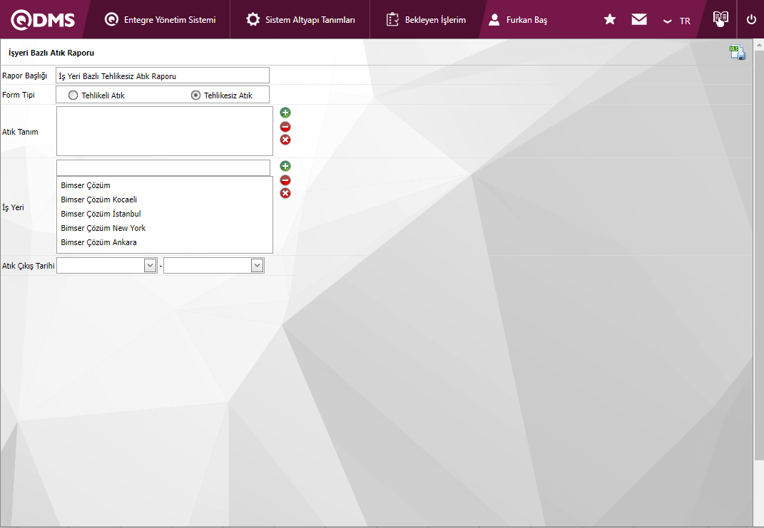
Task: Remove item with red minus beside İş Yeri
Action: 285,180
